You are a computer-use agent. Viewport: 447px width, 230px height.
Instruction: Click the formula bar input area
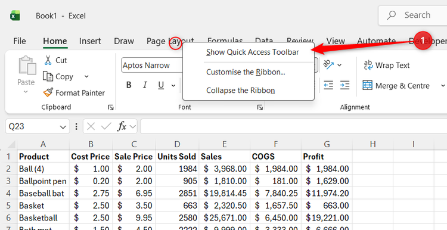[x=294, y=126]
